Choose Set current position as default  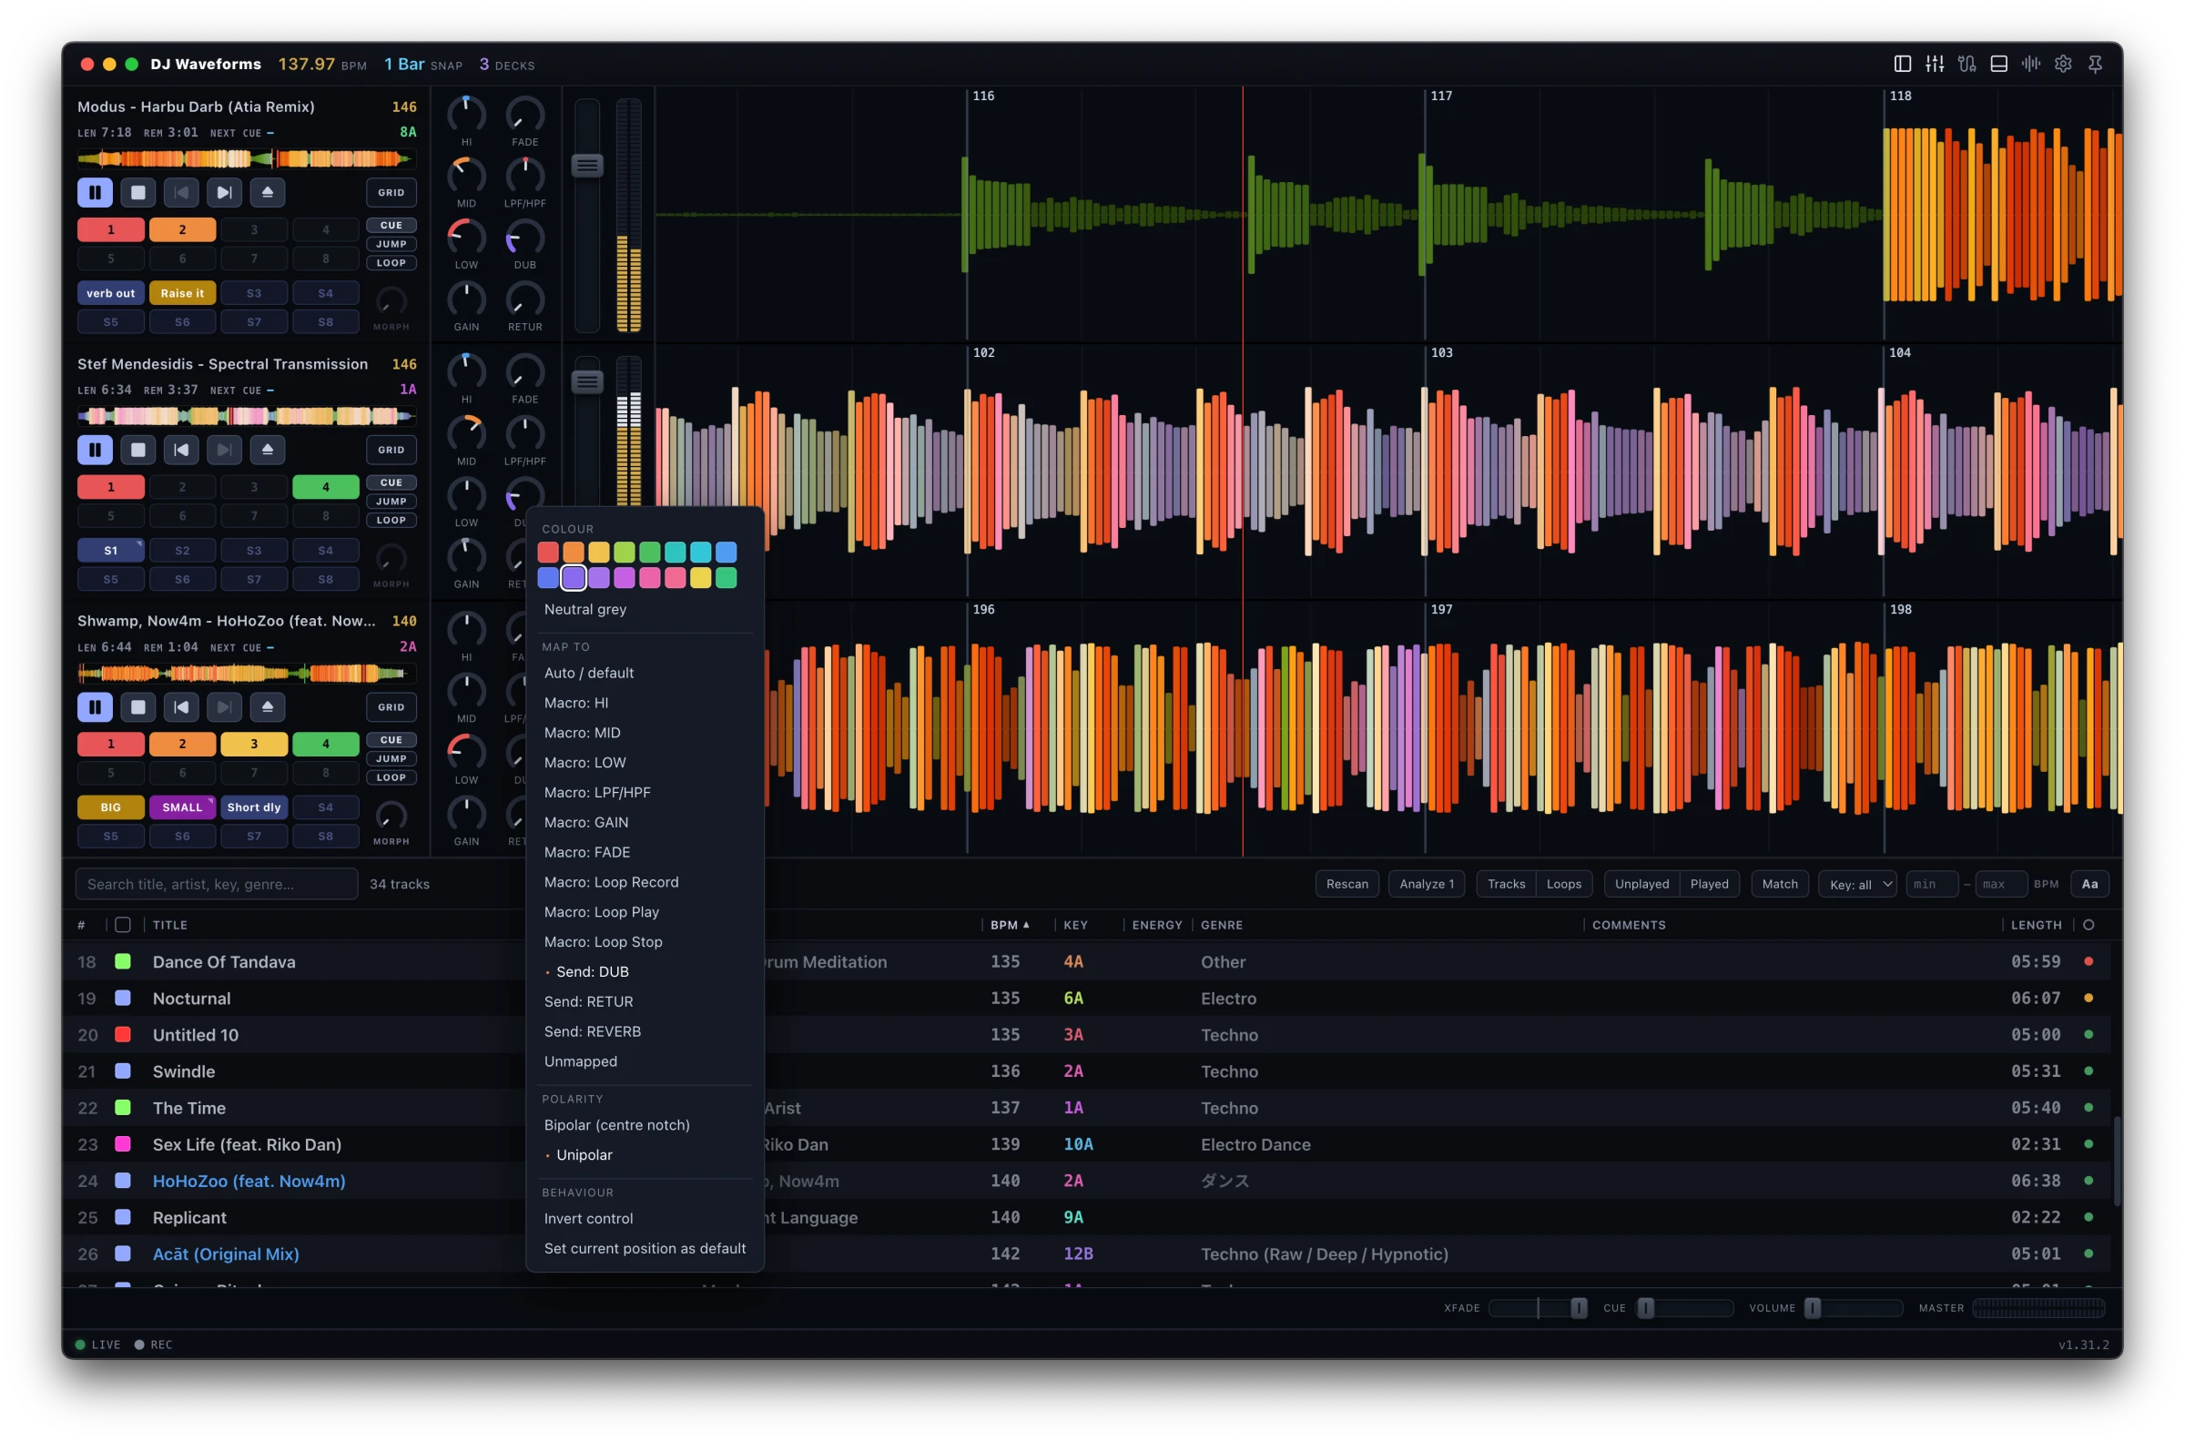pyautogui.click(x=644, y=1248)
